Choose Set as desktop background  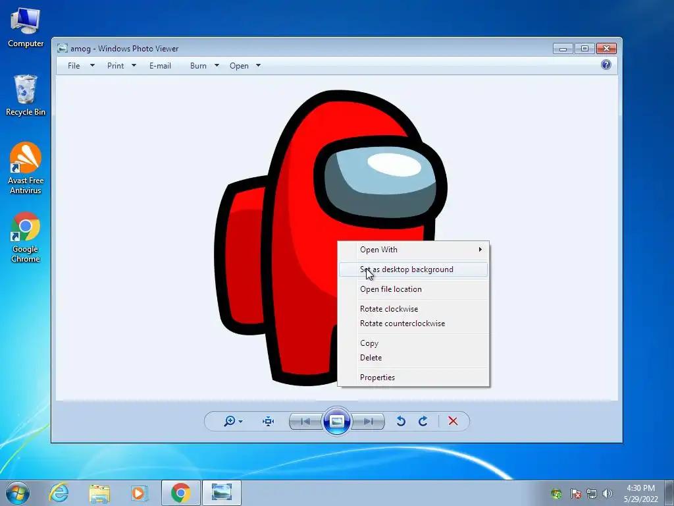tap(413, 269)
